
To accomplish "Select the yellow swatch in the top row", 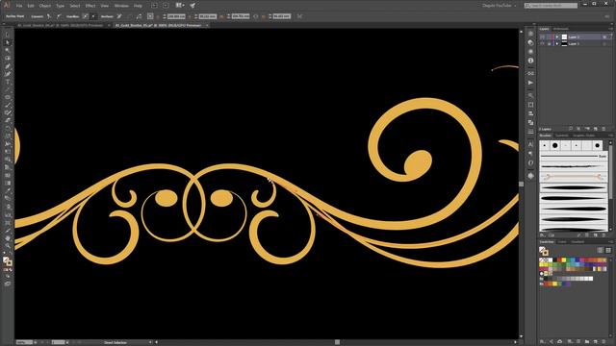I will point(564,260).
